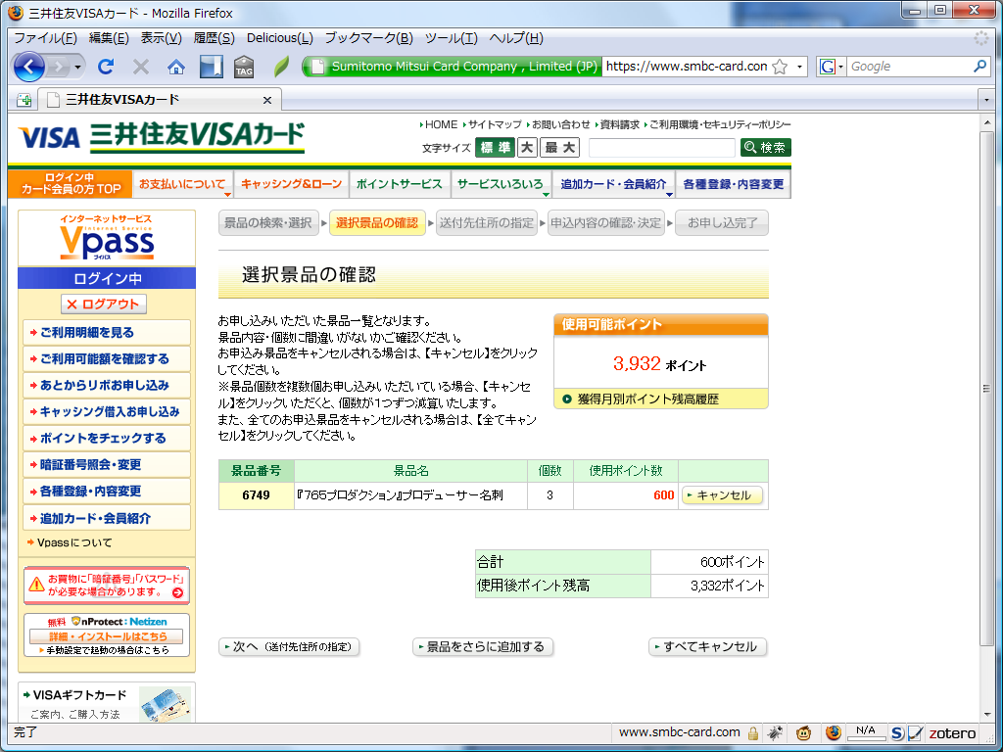Open the Delicious(L) menu
This screenshot has height=752, width=1003.
(280, 38)
